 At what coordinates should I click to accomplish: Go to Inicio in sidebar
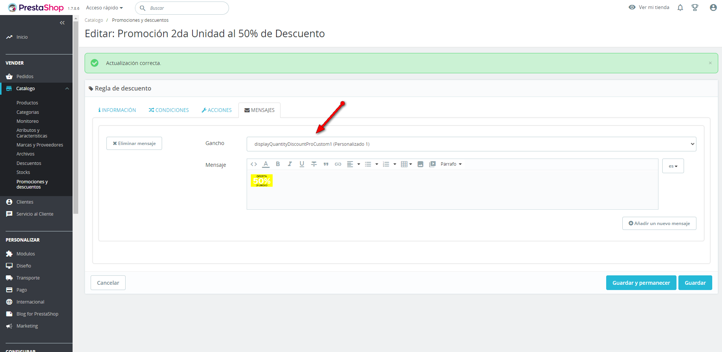[22, 37]
